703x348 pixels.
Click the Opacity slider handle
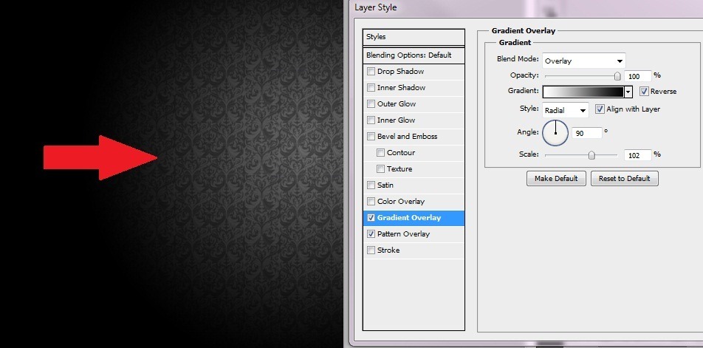pos(617,76)
